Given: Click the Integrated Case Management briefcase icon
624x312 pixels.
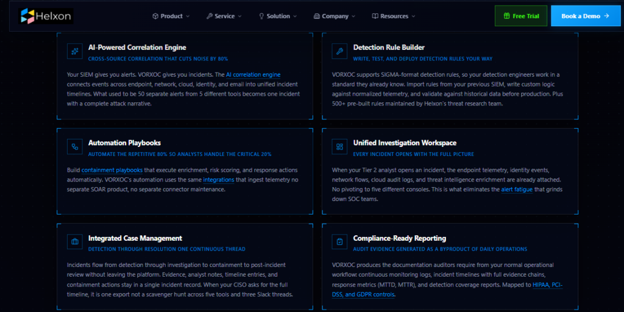Looking at the screenshot, I should point(75,241).
